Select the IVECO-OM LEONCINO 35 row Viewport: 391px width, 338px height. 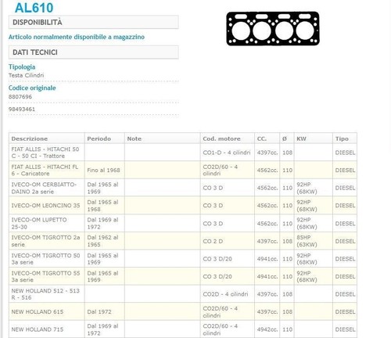pyautogui.click(x=183, y=206)
